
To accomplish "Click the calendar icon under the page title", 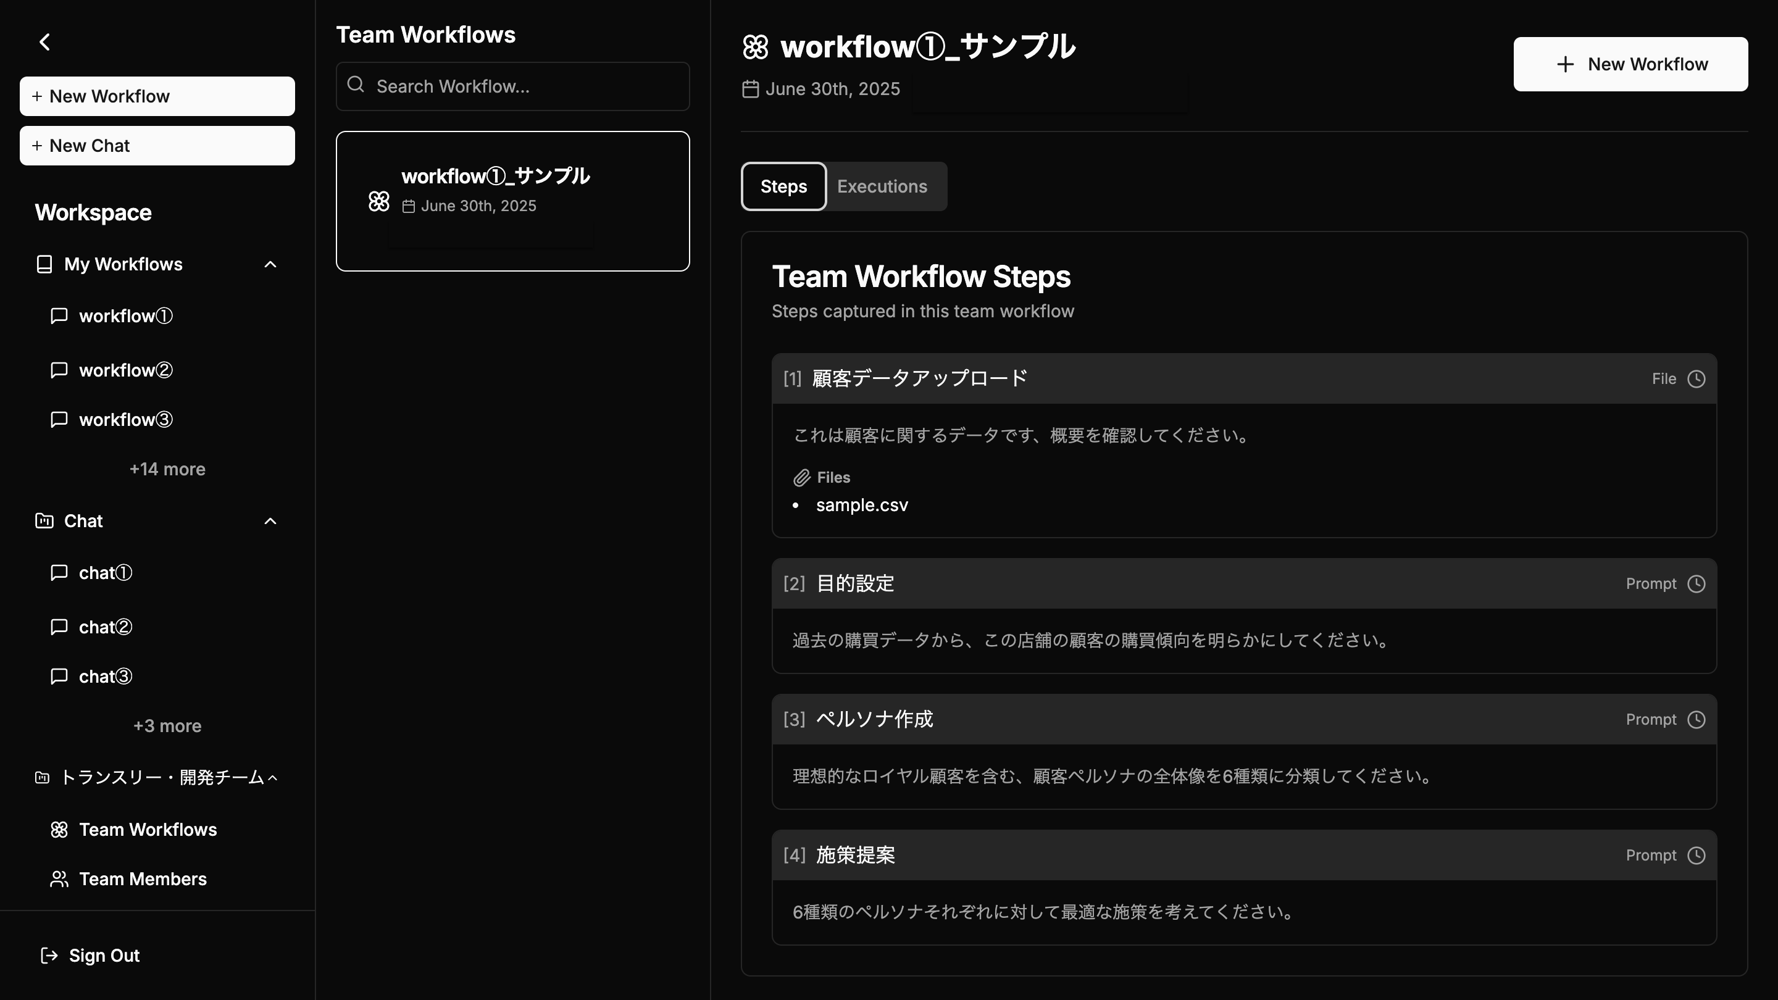I will [x=750, y=89].
